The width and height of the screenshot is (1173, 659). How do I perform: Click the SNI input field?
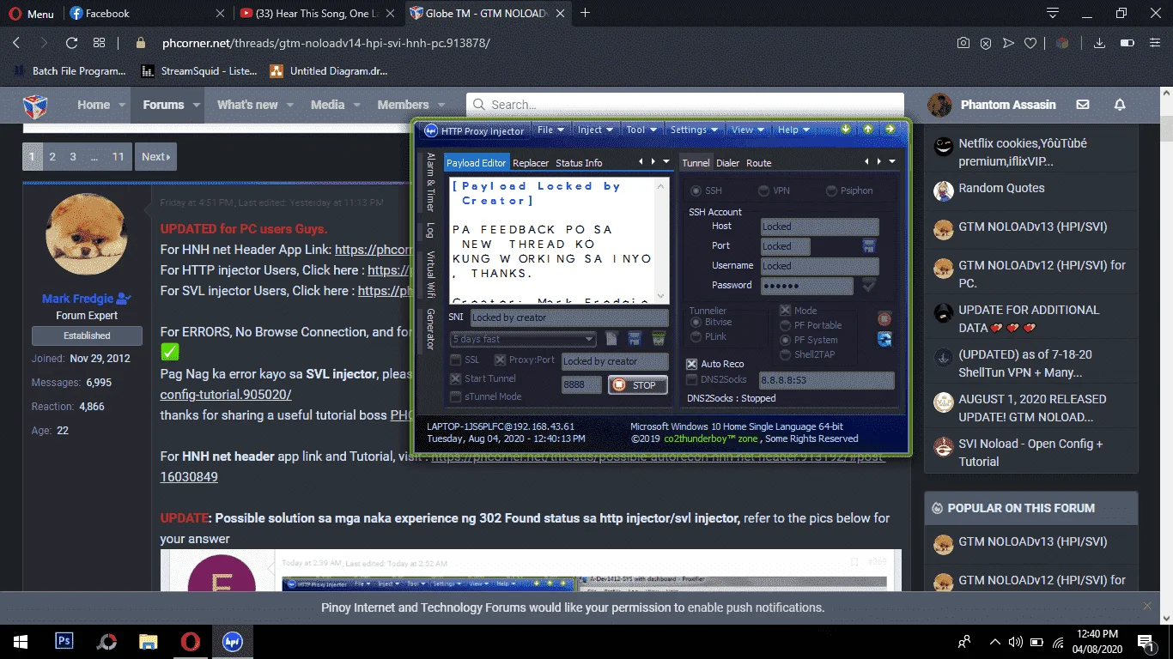click(x=568, y=317)
